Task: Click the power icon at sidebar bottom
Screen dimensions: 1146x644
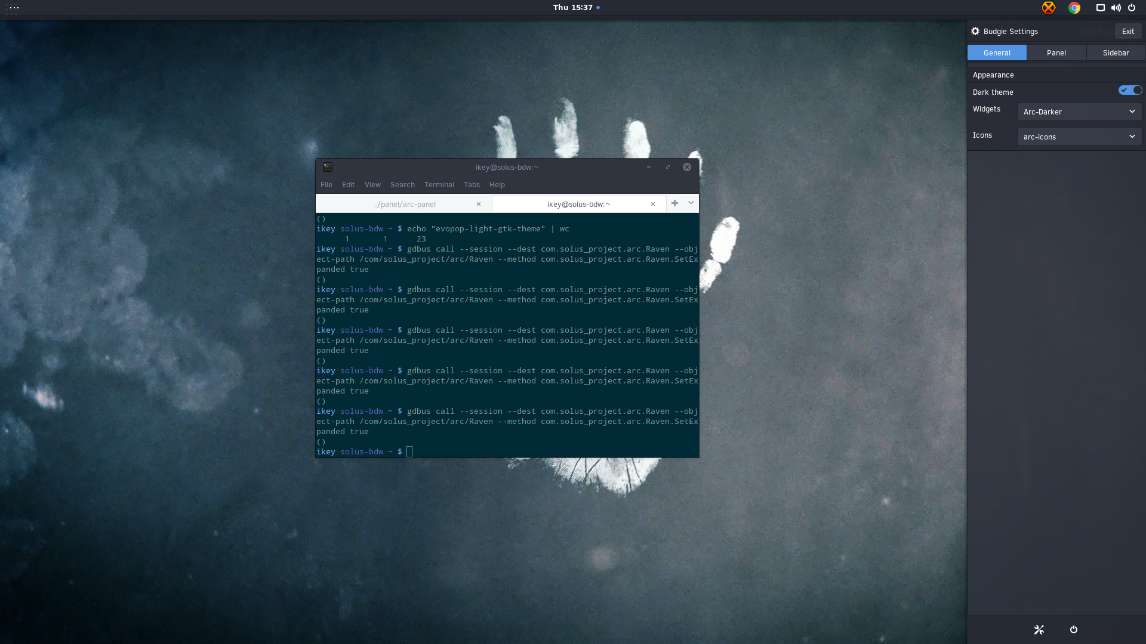Action: coord(1074,630)
